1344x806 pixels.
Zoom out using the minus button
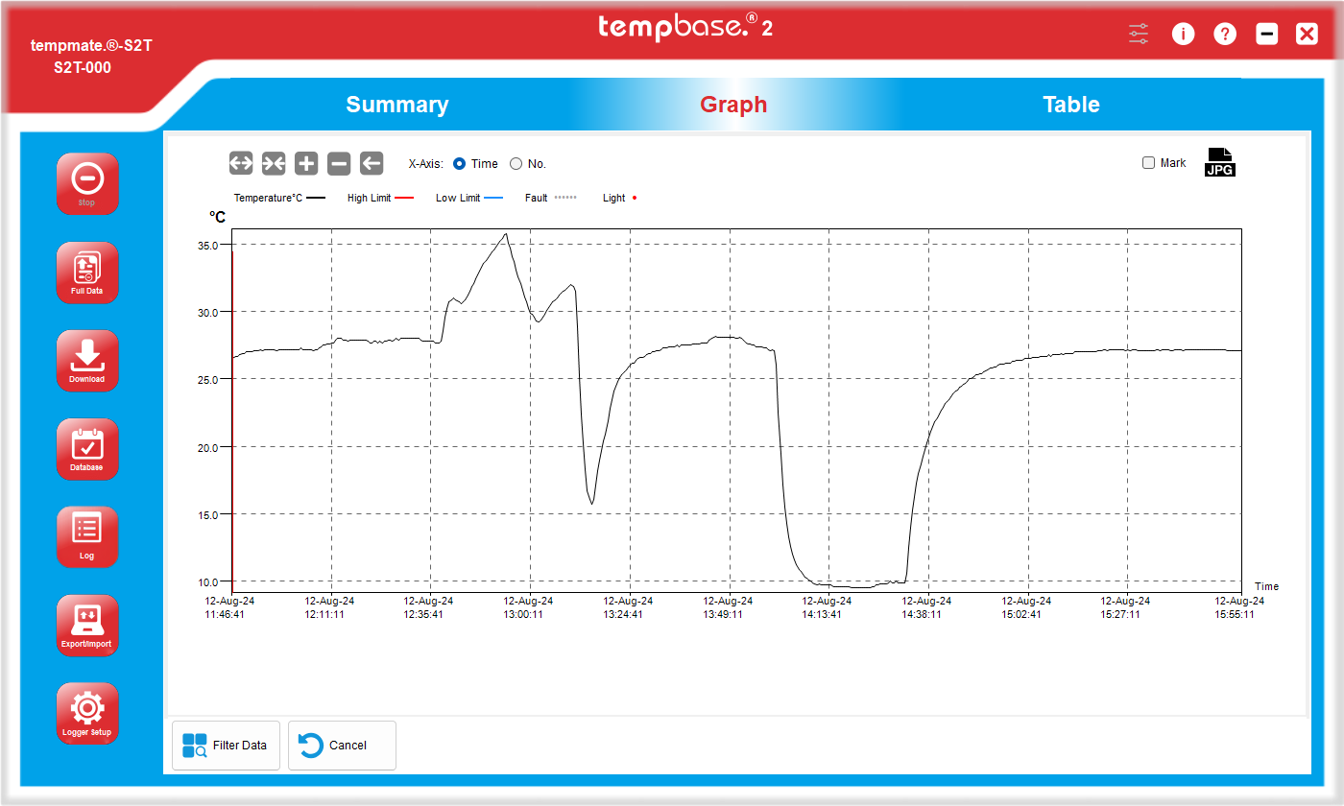pyautogui.click(x=339, y=163)
